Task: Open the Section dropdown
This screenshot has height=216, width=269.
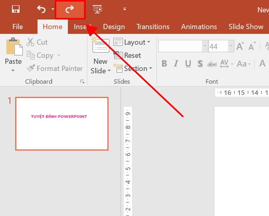Action: coord(133,69)
